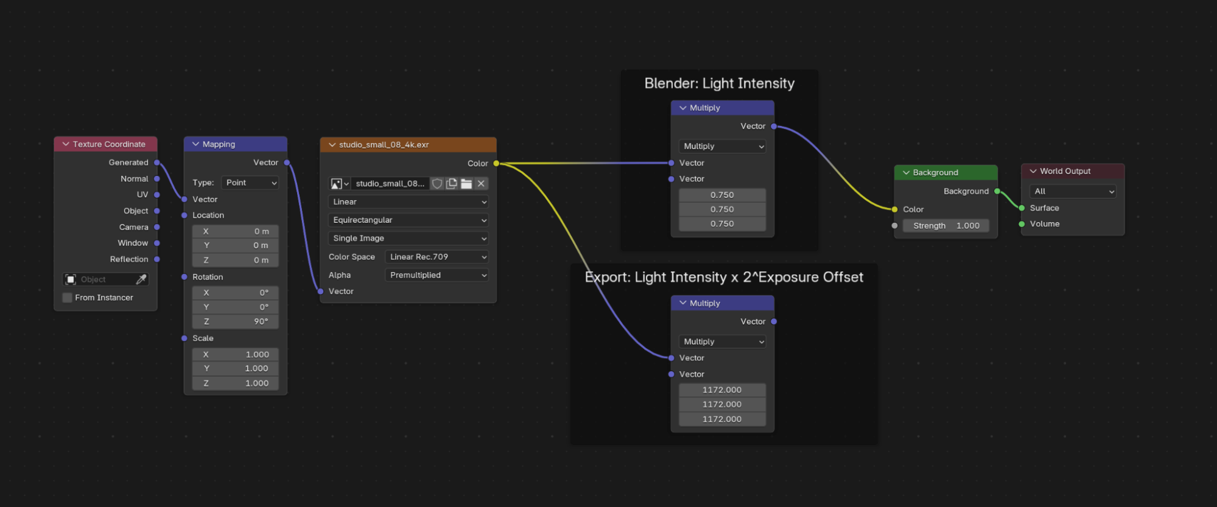Open operation dropdown in lower Multiply node
The height and width of the screenshot is (507, 1217).
(722, 341)
